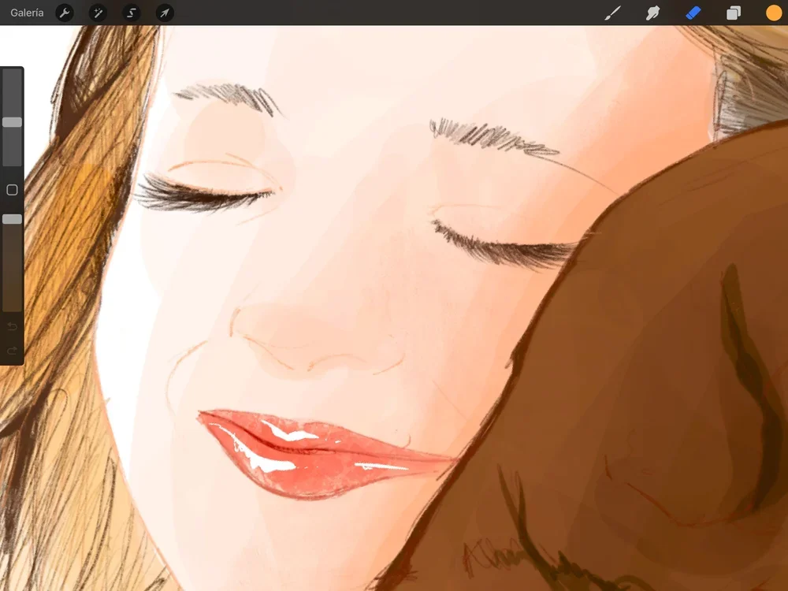
Task: Tap the brush opacity slider handle
Action: 12,219
